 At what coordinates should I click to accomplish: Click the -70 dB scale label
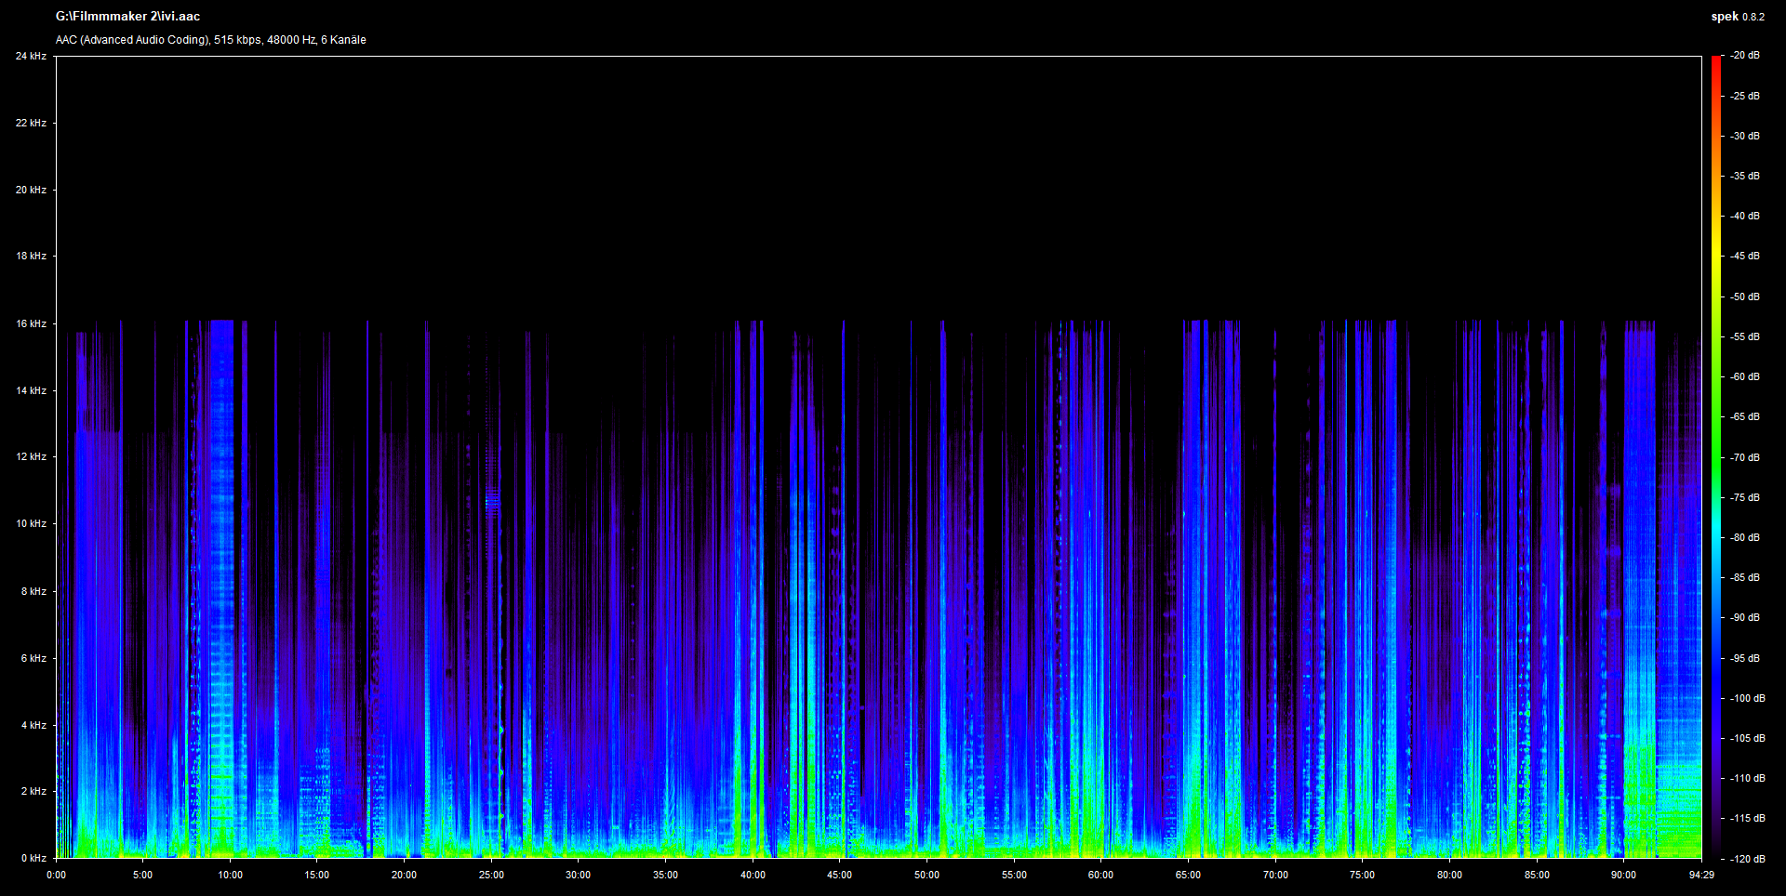click(1745, 457)
